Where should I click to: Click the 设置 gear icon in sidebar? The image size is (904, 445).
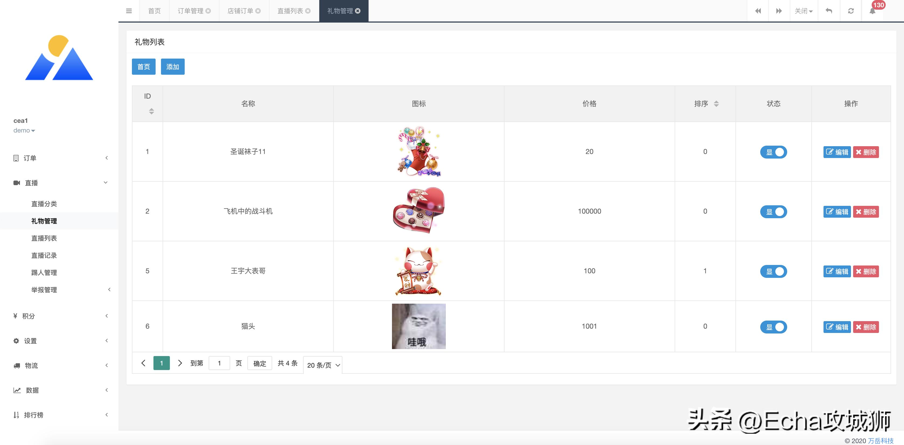click(16, 340)
